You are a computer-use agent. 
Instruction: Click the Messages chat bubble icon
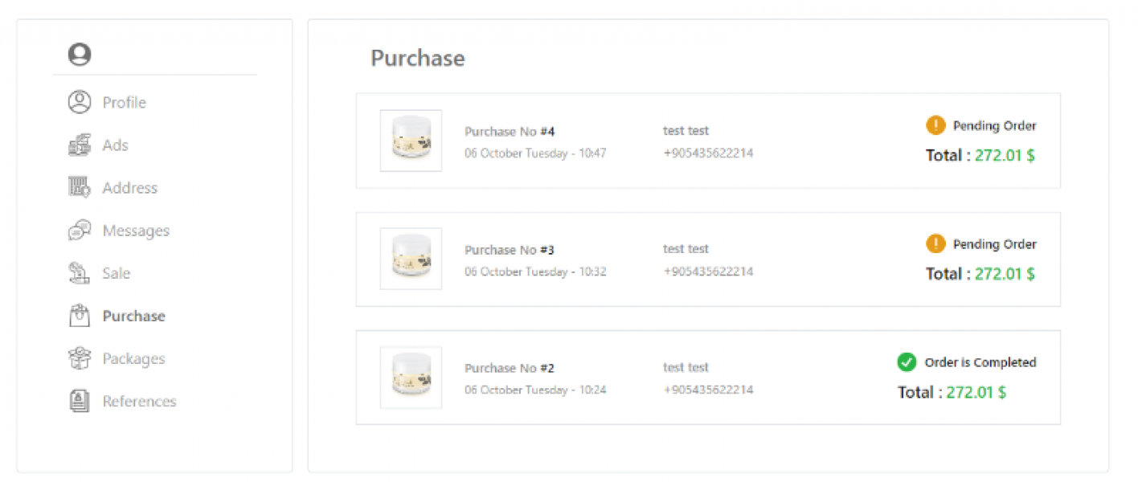tap(80, 231)
